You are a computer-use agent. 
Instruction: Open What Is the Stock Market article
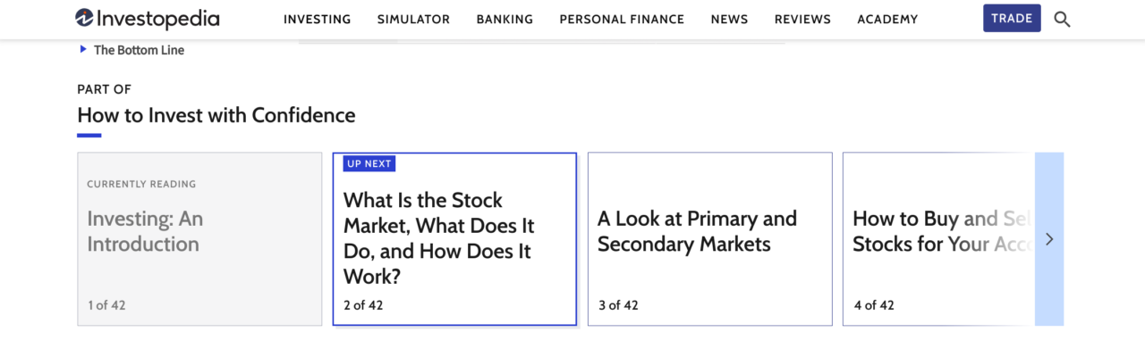[x=454, y=239]
